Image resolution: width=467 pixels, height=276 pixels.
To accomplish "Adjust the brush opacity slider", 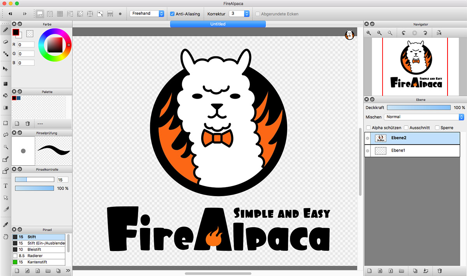I will point(35,188).
